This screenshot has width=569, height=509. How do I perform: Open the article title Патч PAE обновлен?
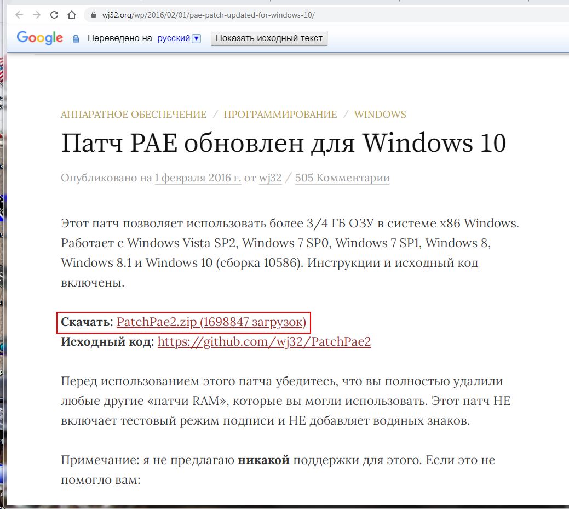[x=284, y=143]
